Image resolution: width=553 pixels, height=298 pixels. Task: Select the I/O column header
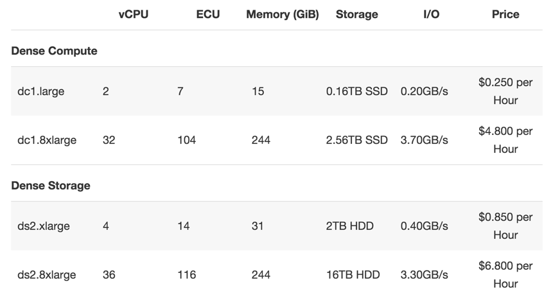pos(432,15)
